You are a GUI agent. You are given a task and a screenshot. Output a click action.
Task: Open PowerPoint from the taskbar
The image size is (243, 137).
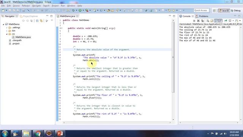tap(60, 134)
